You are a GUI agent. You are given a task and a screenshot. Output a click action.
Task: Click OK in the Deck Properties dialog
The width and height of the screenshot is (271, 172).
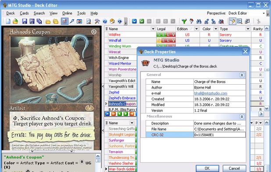[x=207, y=169]
